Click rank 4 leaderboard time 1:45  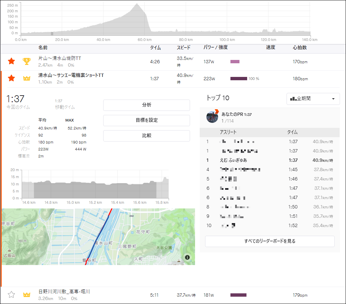(x=293, y=169)
